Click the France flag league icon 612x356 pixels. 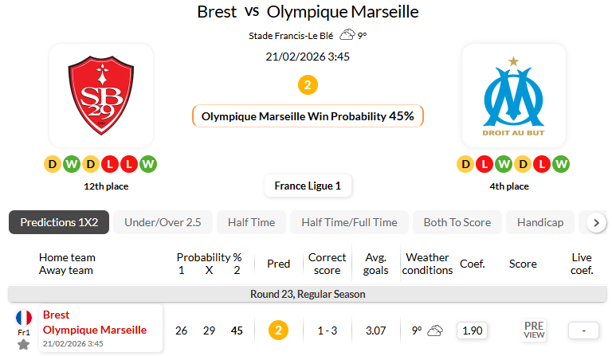tap(24, 317)
